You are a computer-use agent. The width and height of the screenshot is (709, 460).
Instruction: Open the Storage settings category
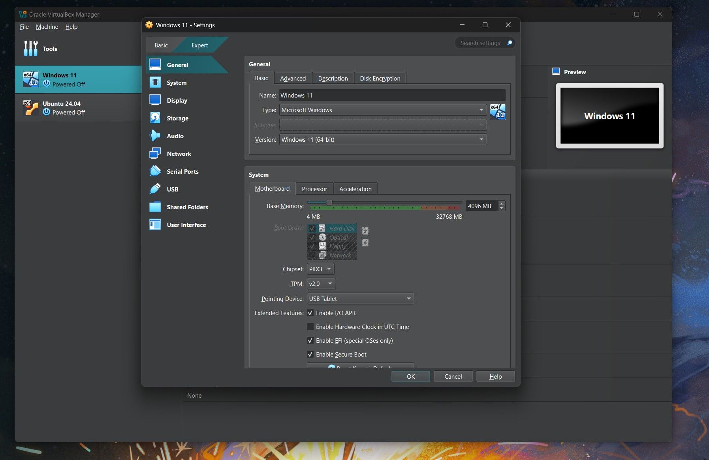pos(186,118)
